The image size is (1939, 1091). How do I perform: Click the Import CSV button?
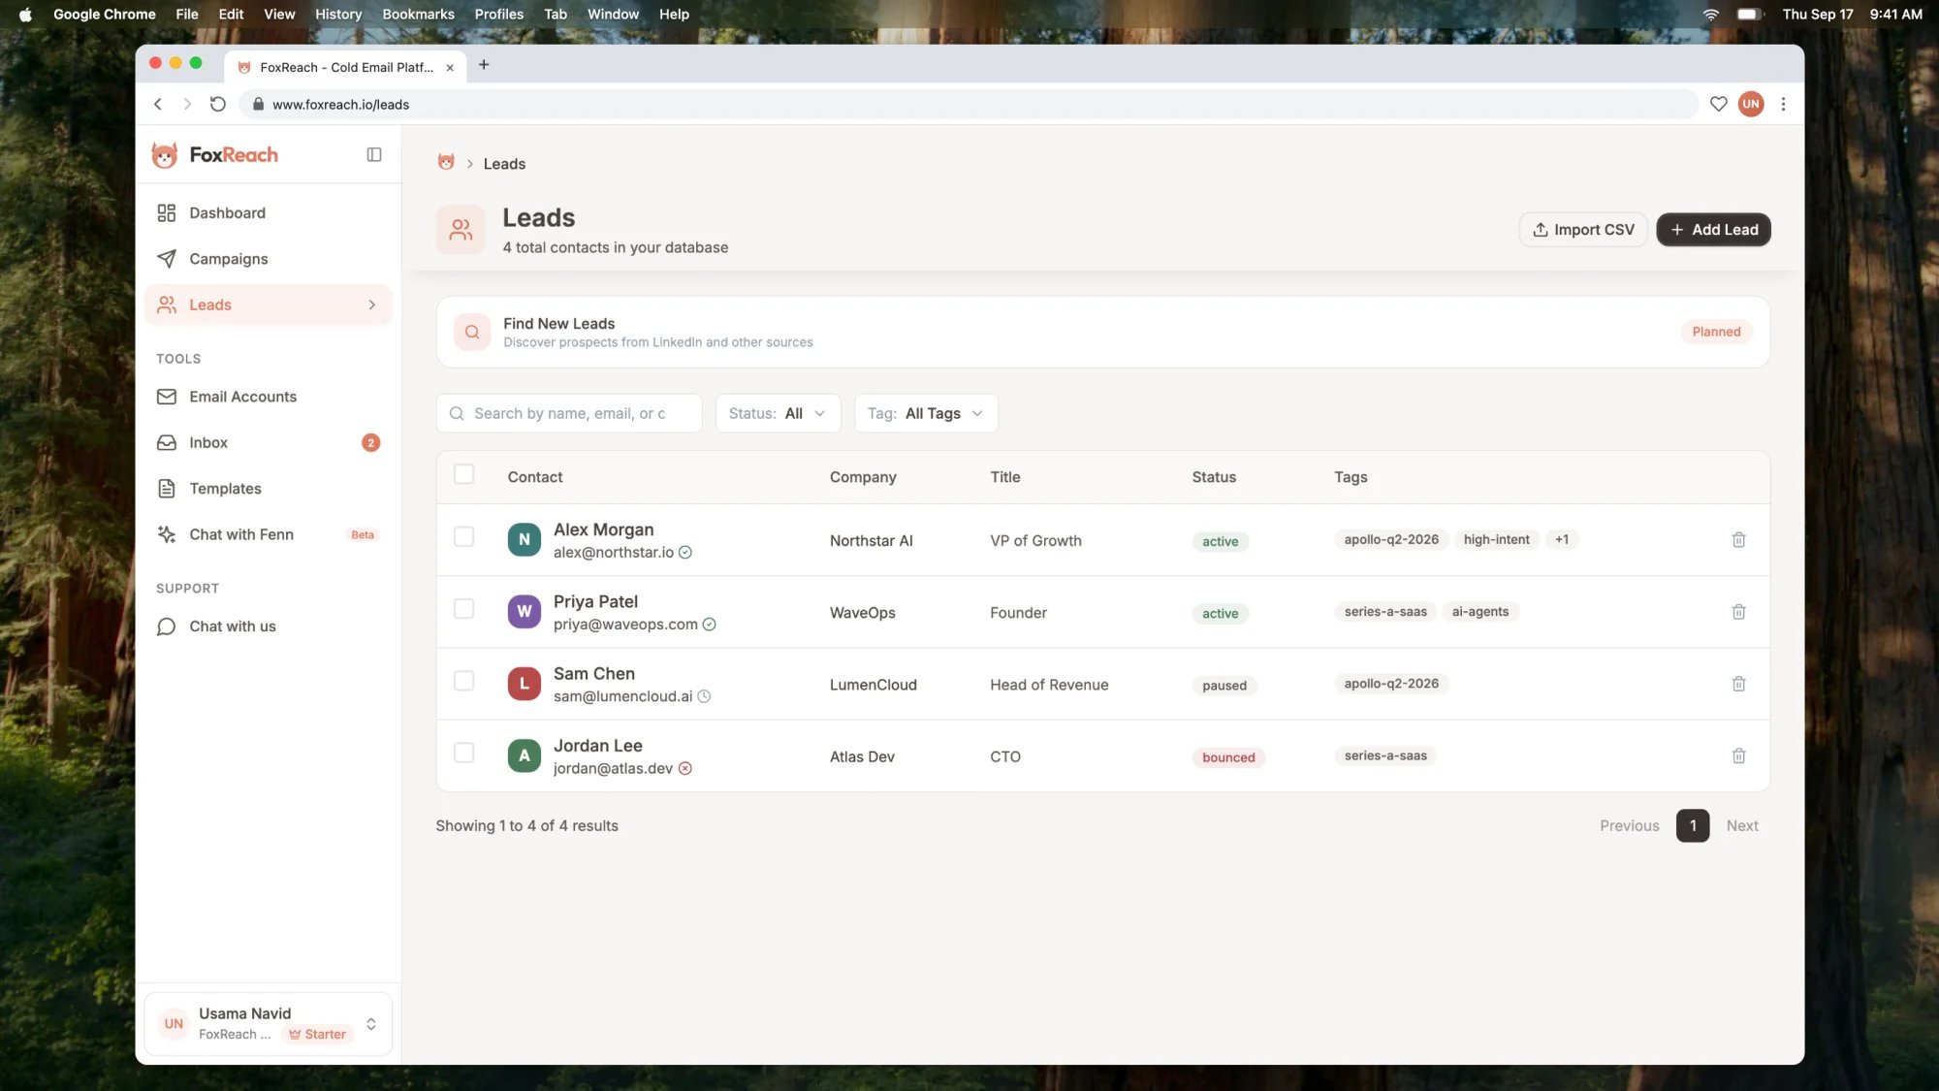pyautogui.click(x=1583, y=230)
